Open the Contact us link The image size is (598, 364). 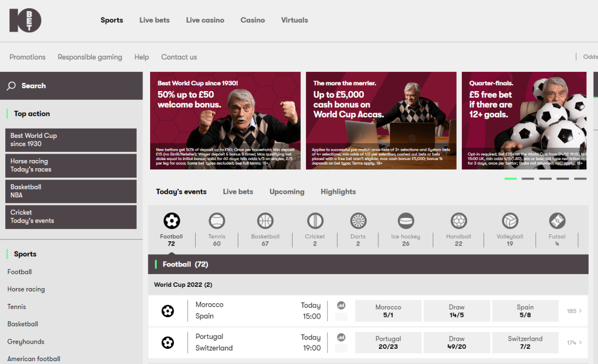[179, 57]
